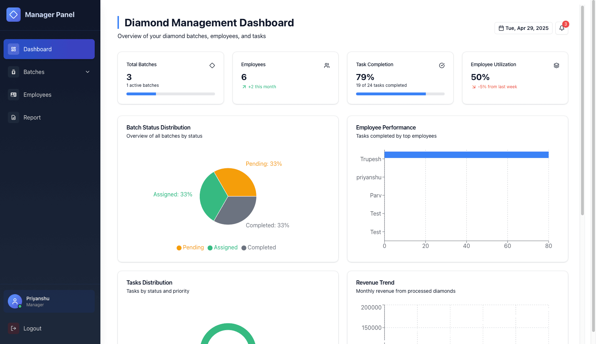596x344 pixels.
Task: Click the 'Trupesh' axis label
Action: coord(371,159)
